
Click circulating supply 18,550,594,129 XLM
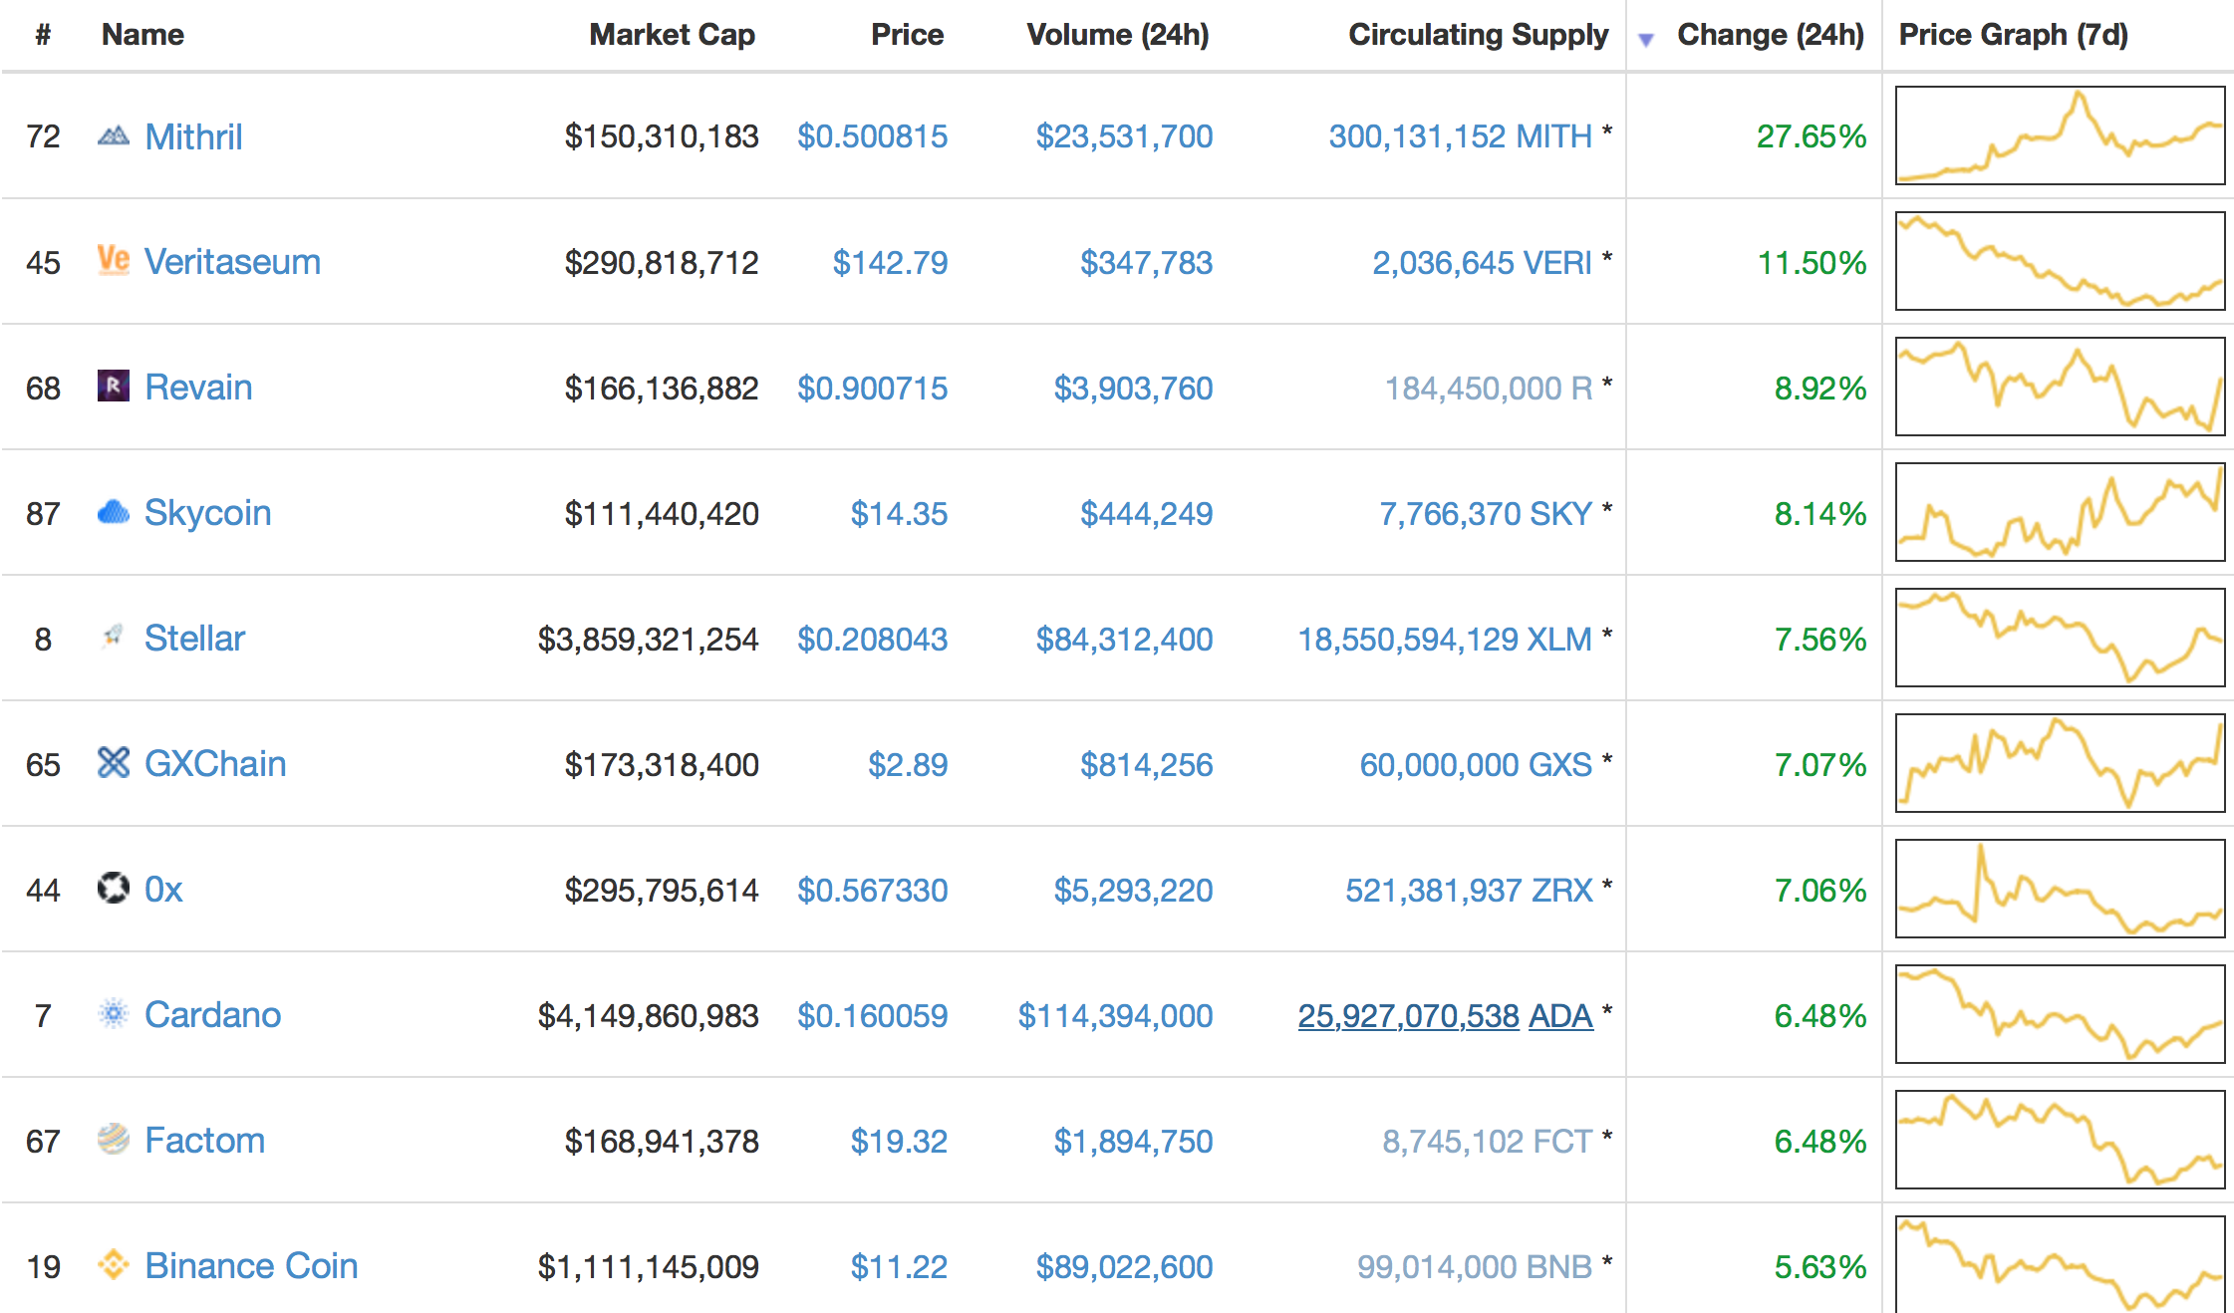tap(1445, 639)
